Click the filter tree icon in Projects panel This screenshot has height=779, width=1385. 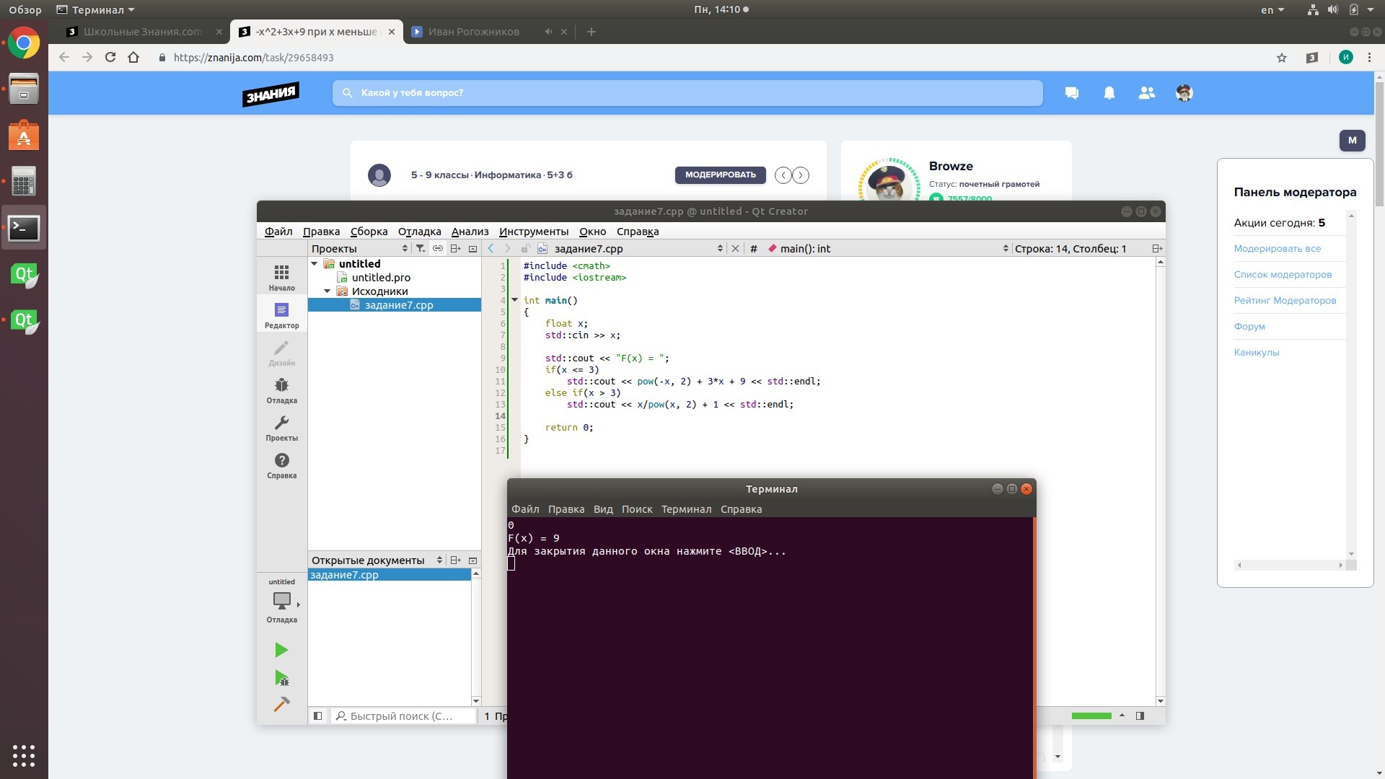click(421, 248)
